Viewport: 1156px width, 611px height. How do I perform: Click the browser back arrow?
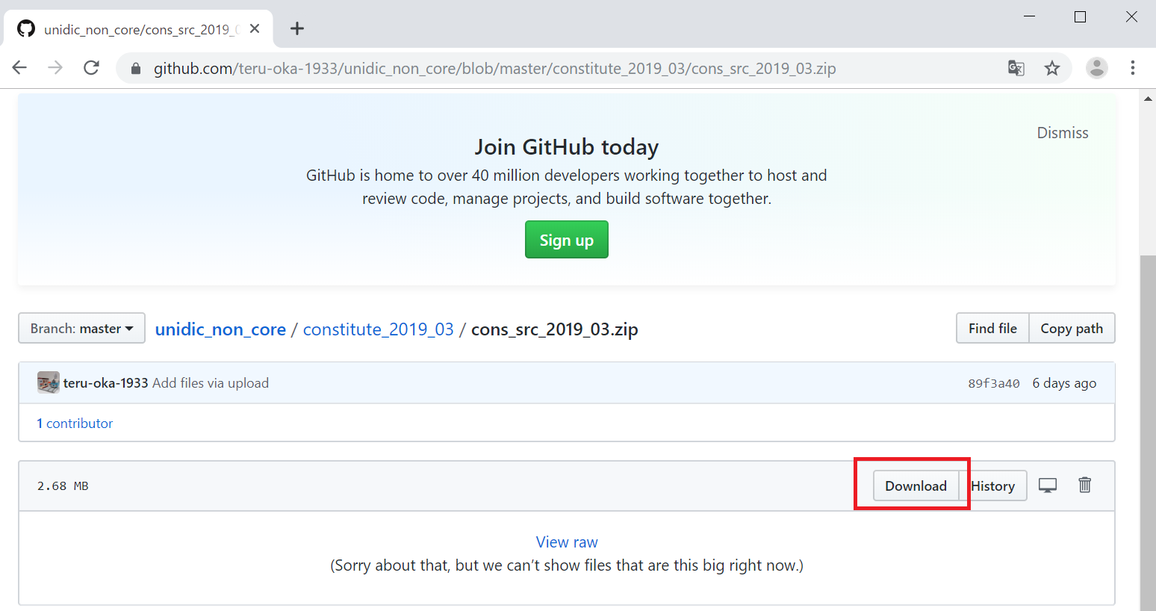click(19, 68)
